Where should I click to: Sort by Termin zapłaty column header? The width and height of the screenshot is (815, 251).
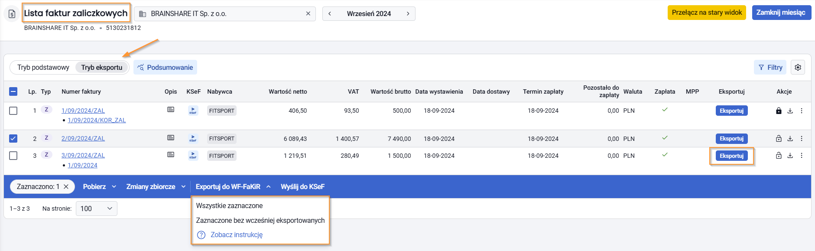(543, 91)
